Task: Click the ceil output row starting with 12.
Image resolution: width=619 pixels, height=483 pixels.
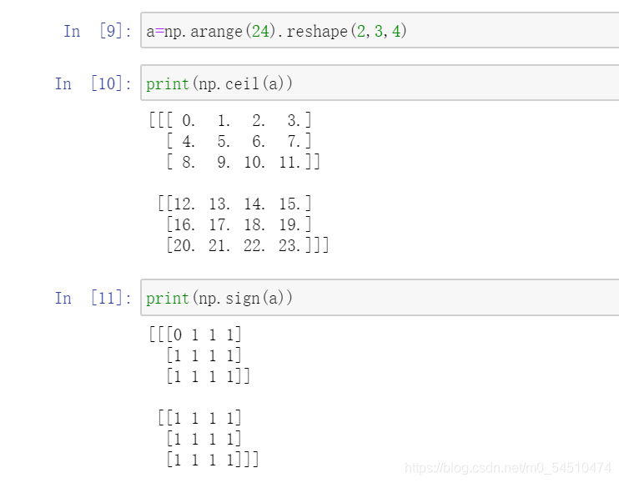Action: click(x=235, y=204)
